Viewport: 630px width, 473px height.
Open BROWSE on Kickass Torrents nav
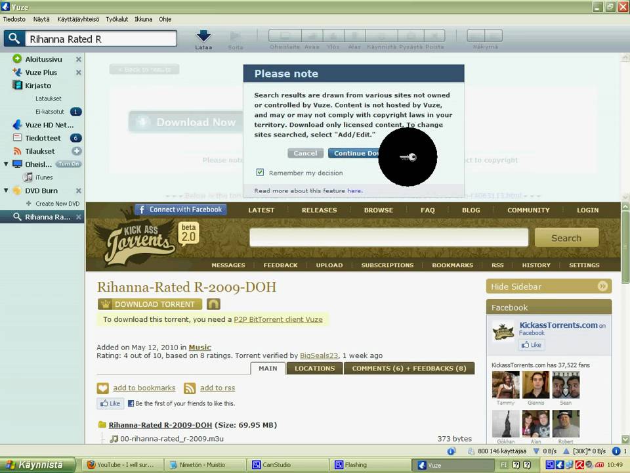pyautogui.click(x=379, y=210)
